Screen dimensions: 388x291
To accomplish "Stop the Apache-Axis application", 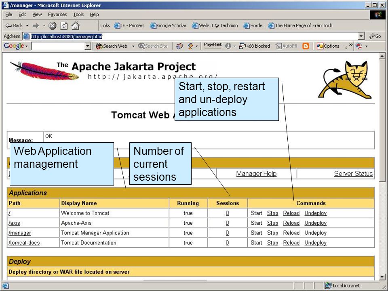I will pyautogui.click(x=272, y=223).
